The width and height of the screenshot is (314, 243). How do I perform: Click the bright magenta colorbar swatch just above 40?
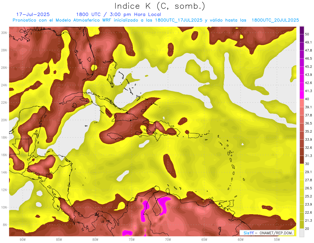[302, 95]
